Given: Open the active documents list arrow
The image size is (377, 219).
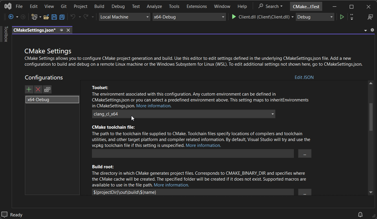Looking at the screenshot, I should (366, 30).
